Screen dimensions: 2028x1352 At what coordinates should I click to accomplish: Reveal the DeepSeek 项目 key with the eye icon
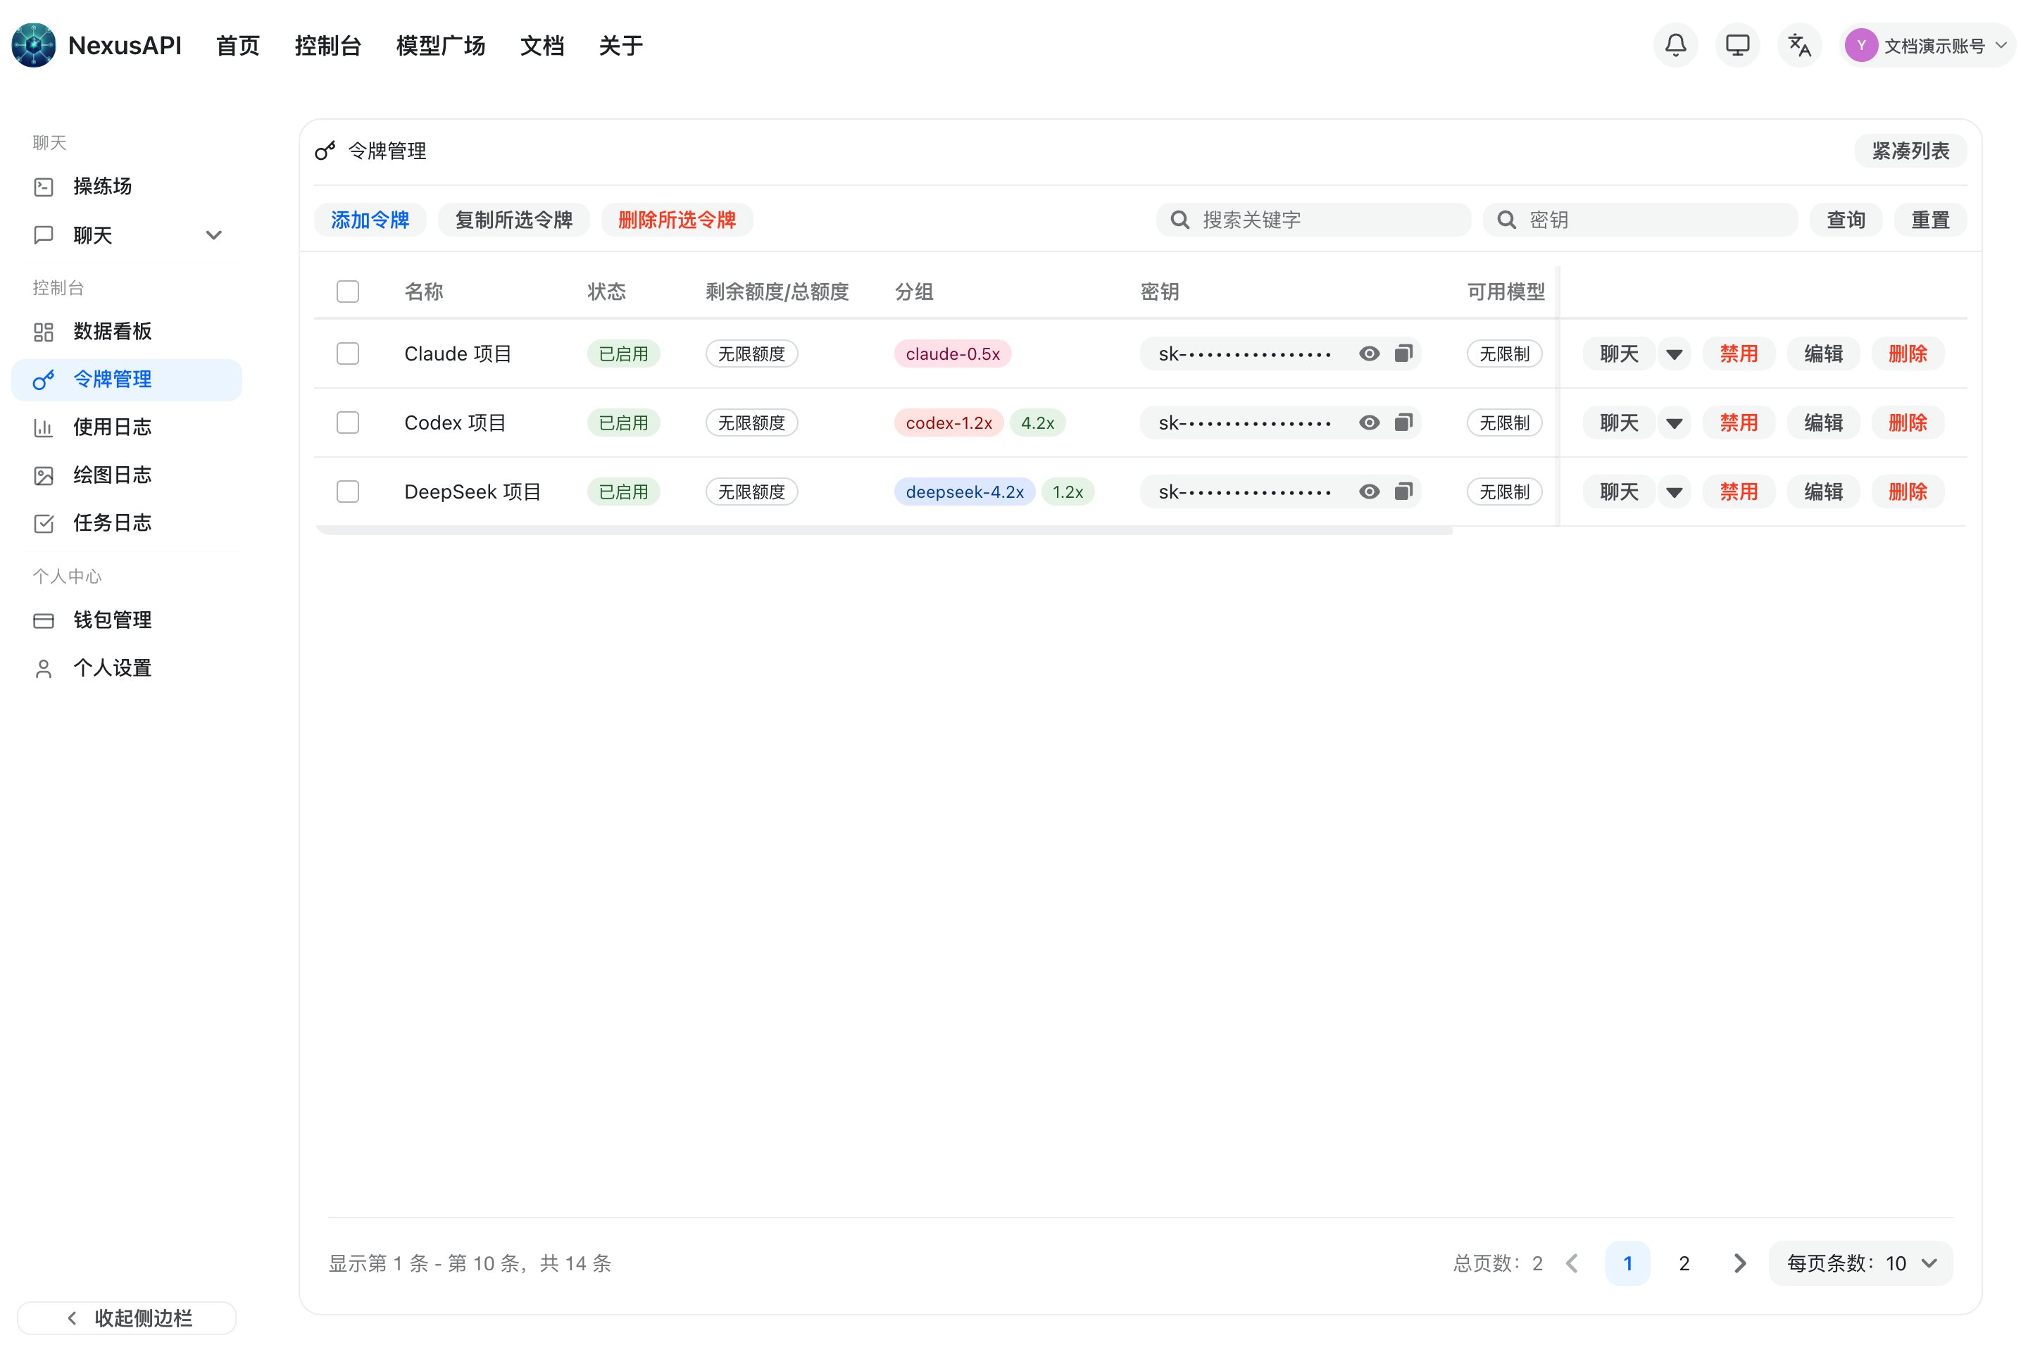(x=1369, y=492)
